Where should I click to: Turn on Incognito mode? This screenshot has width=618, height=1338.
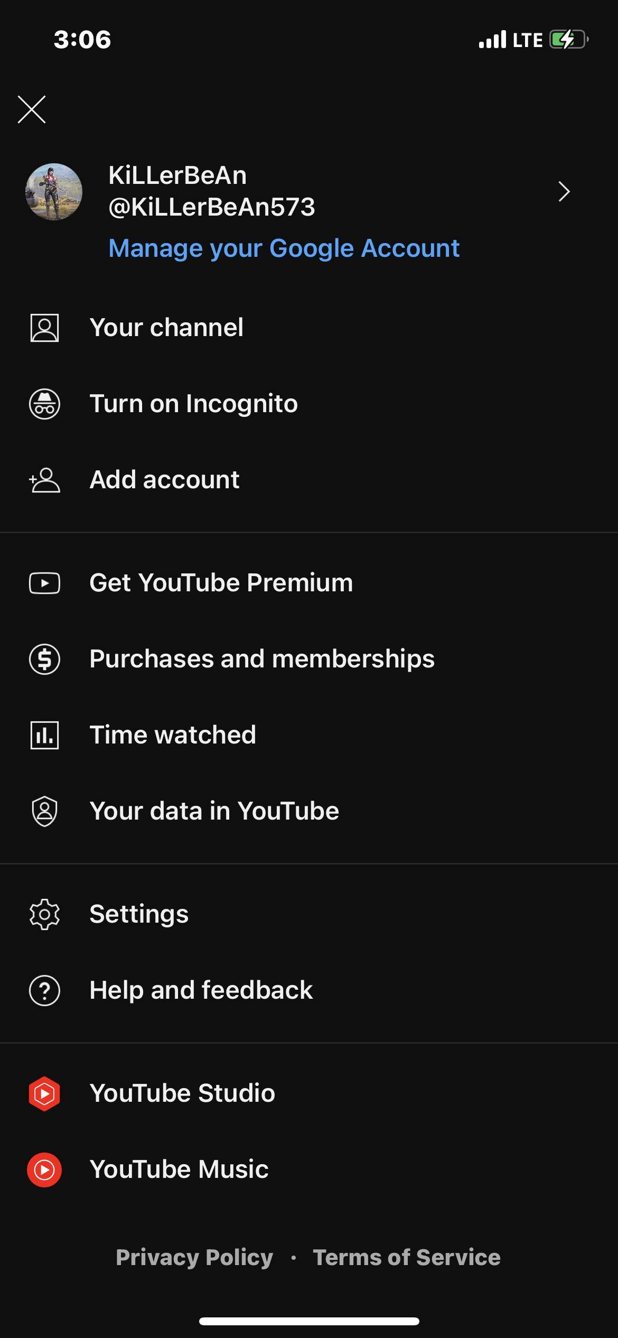[x=193, y=404]
